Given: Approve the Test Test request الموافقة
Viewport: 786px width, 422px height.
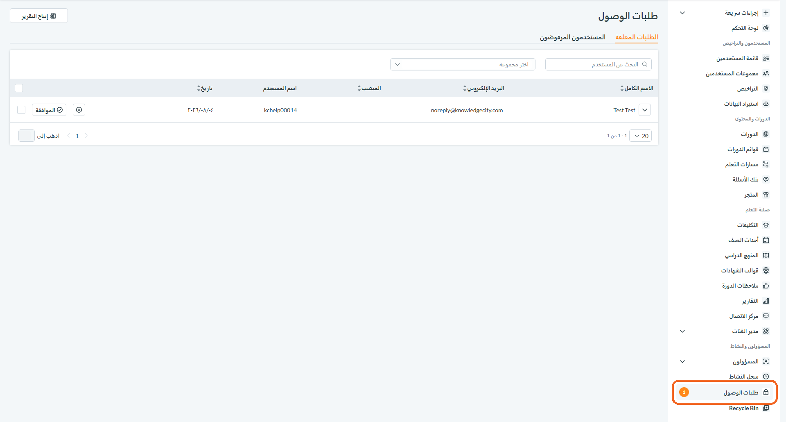Looking at the screenshot, I should click(49, 110).
